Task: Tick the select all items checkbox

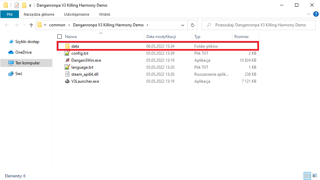Action: click(60, 37)
